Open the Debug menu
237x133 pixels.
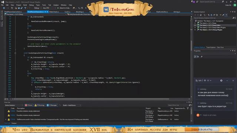point(31,5)
